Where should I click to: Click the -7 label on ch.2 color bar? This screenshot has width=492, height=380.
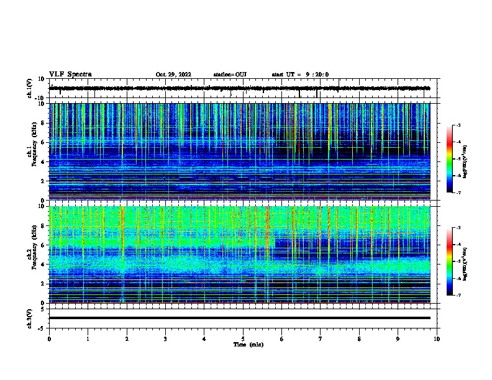458,296
